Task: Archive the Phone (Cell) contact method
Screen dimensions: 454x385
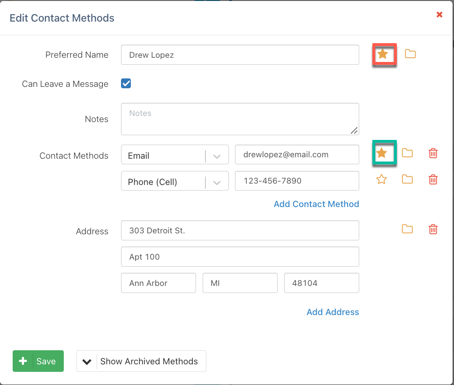Action: click(x=407, y=179)
